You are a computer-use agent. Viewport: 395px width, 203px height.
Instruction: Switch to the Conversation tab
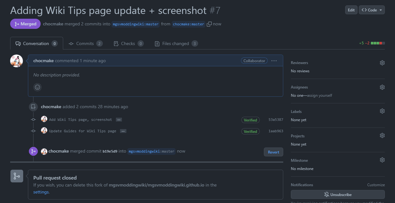pos(37,43)
